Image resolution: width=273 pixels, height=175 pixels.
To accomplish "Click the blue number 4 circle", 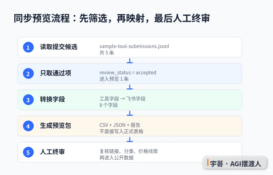I will 28,126.
